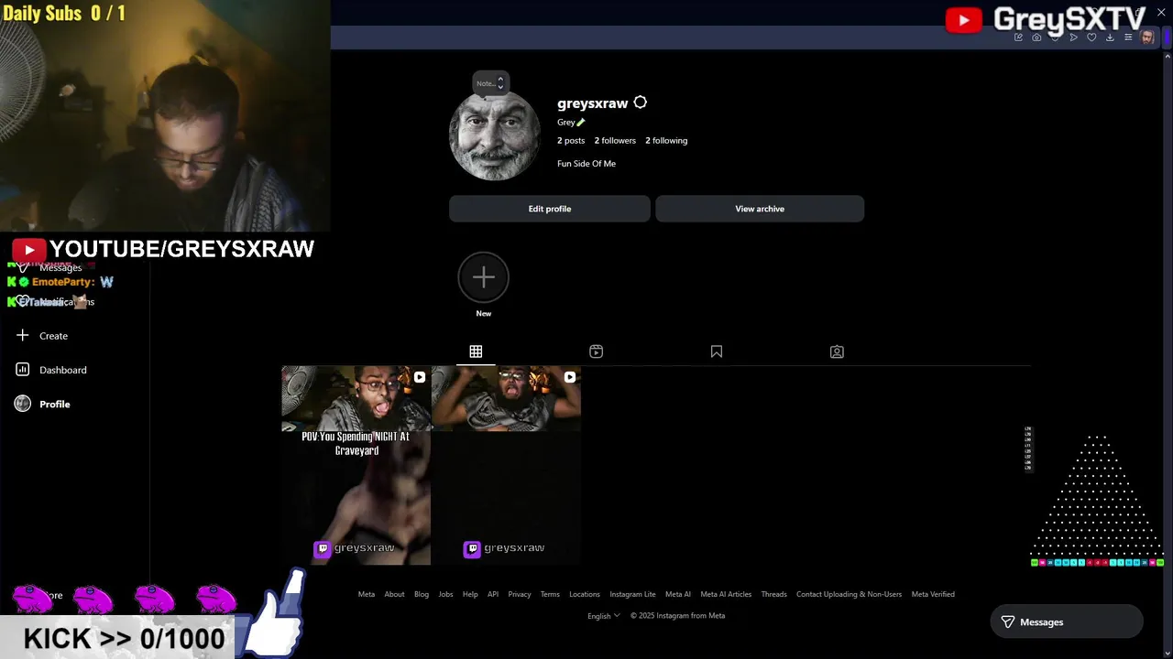1173x659 pixels.
Task: Click the Fun Side Of Me bio text
Action: point(586,164)
